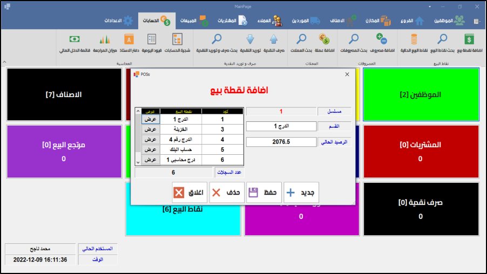Click the اضافة نقطة بيع ribbon icon

[469, 39]
